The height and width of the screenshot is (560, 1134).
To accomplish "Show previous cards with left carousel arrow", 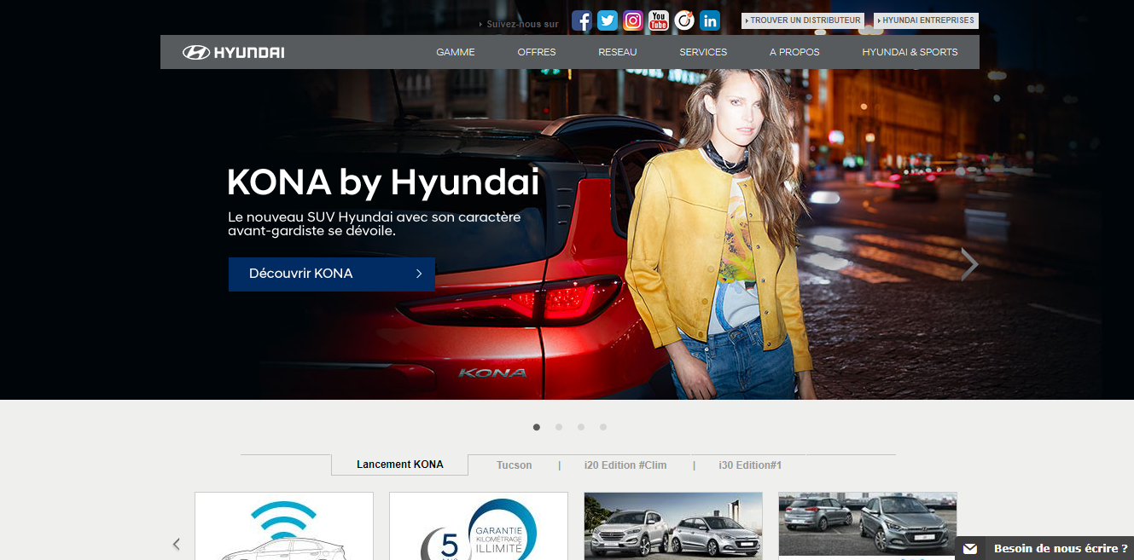I will (177, 544).
